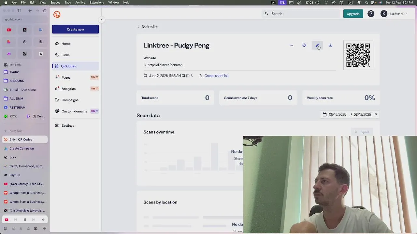Open the Avatar folder in Arc sidebar
This screenshot has width=417, height=234.
25,72
